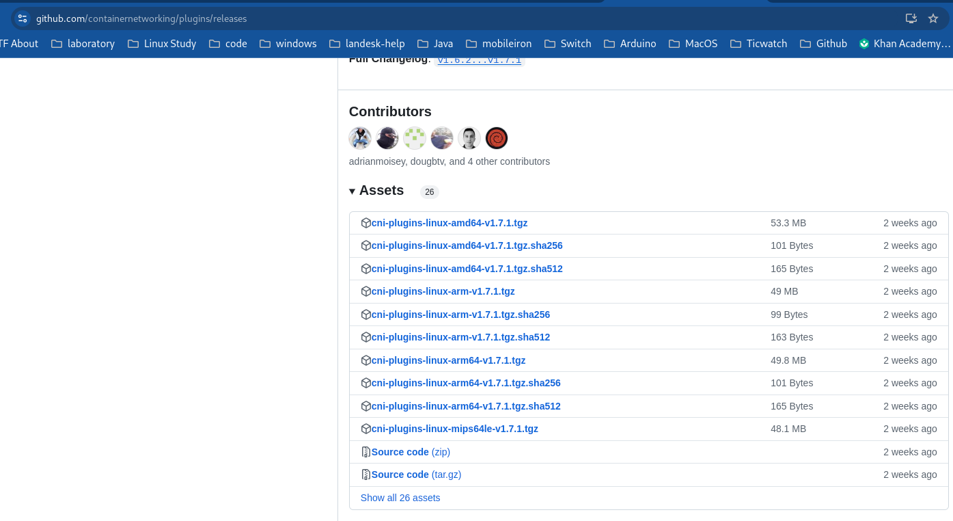
Task: Click Show all 26 assets
Action: pyautogui.click(x=400, y=498)
